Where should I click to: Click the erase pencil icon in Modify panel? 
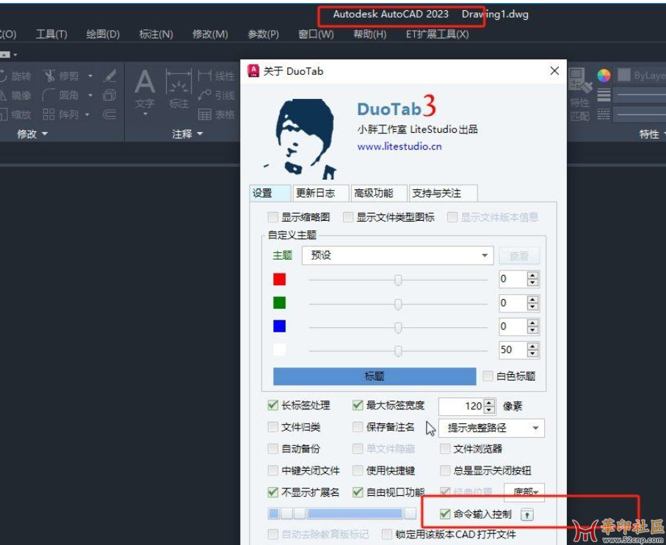[110, 76]
